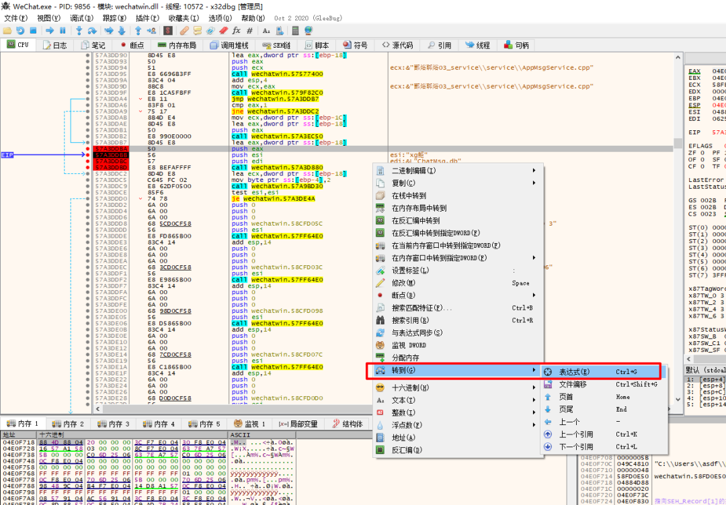Image resolution: width=726 pixels, height=505 pixels.
Task: Click the 十六进制 column header in dump
Action: click(132, 434)
